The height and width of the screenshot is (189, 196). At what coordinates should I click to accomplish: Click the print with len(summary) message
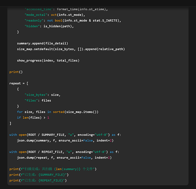tap(53, 169)
